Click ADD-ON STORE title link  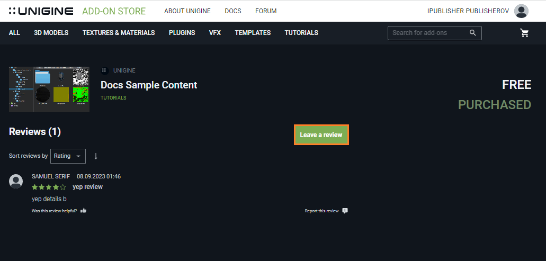(114, 11)
